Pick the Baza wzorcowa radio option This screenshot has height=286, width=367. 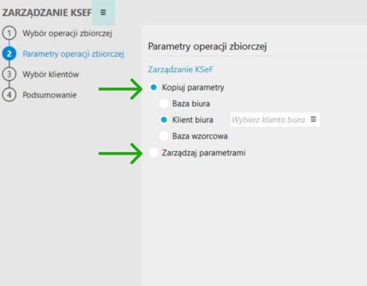pyautogui.click(x=164, y=136)
